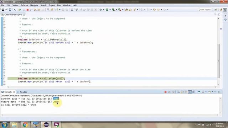Viewport: 228px width, 128px height.
Task: Toggle Show Console When Standard Error Changes
Action: 194,92
